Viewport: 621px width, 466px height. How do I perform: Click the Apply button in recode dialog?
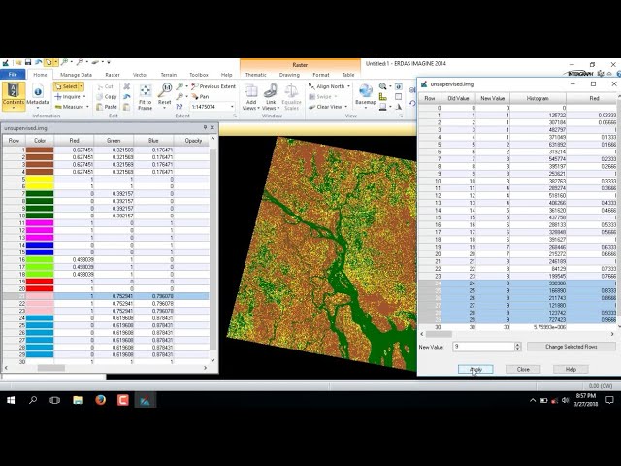point(475,369)
